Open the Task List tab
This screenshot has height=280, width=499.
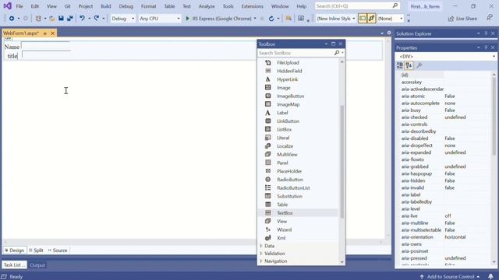pyautogui.click(x=14, y=265)
